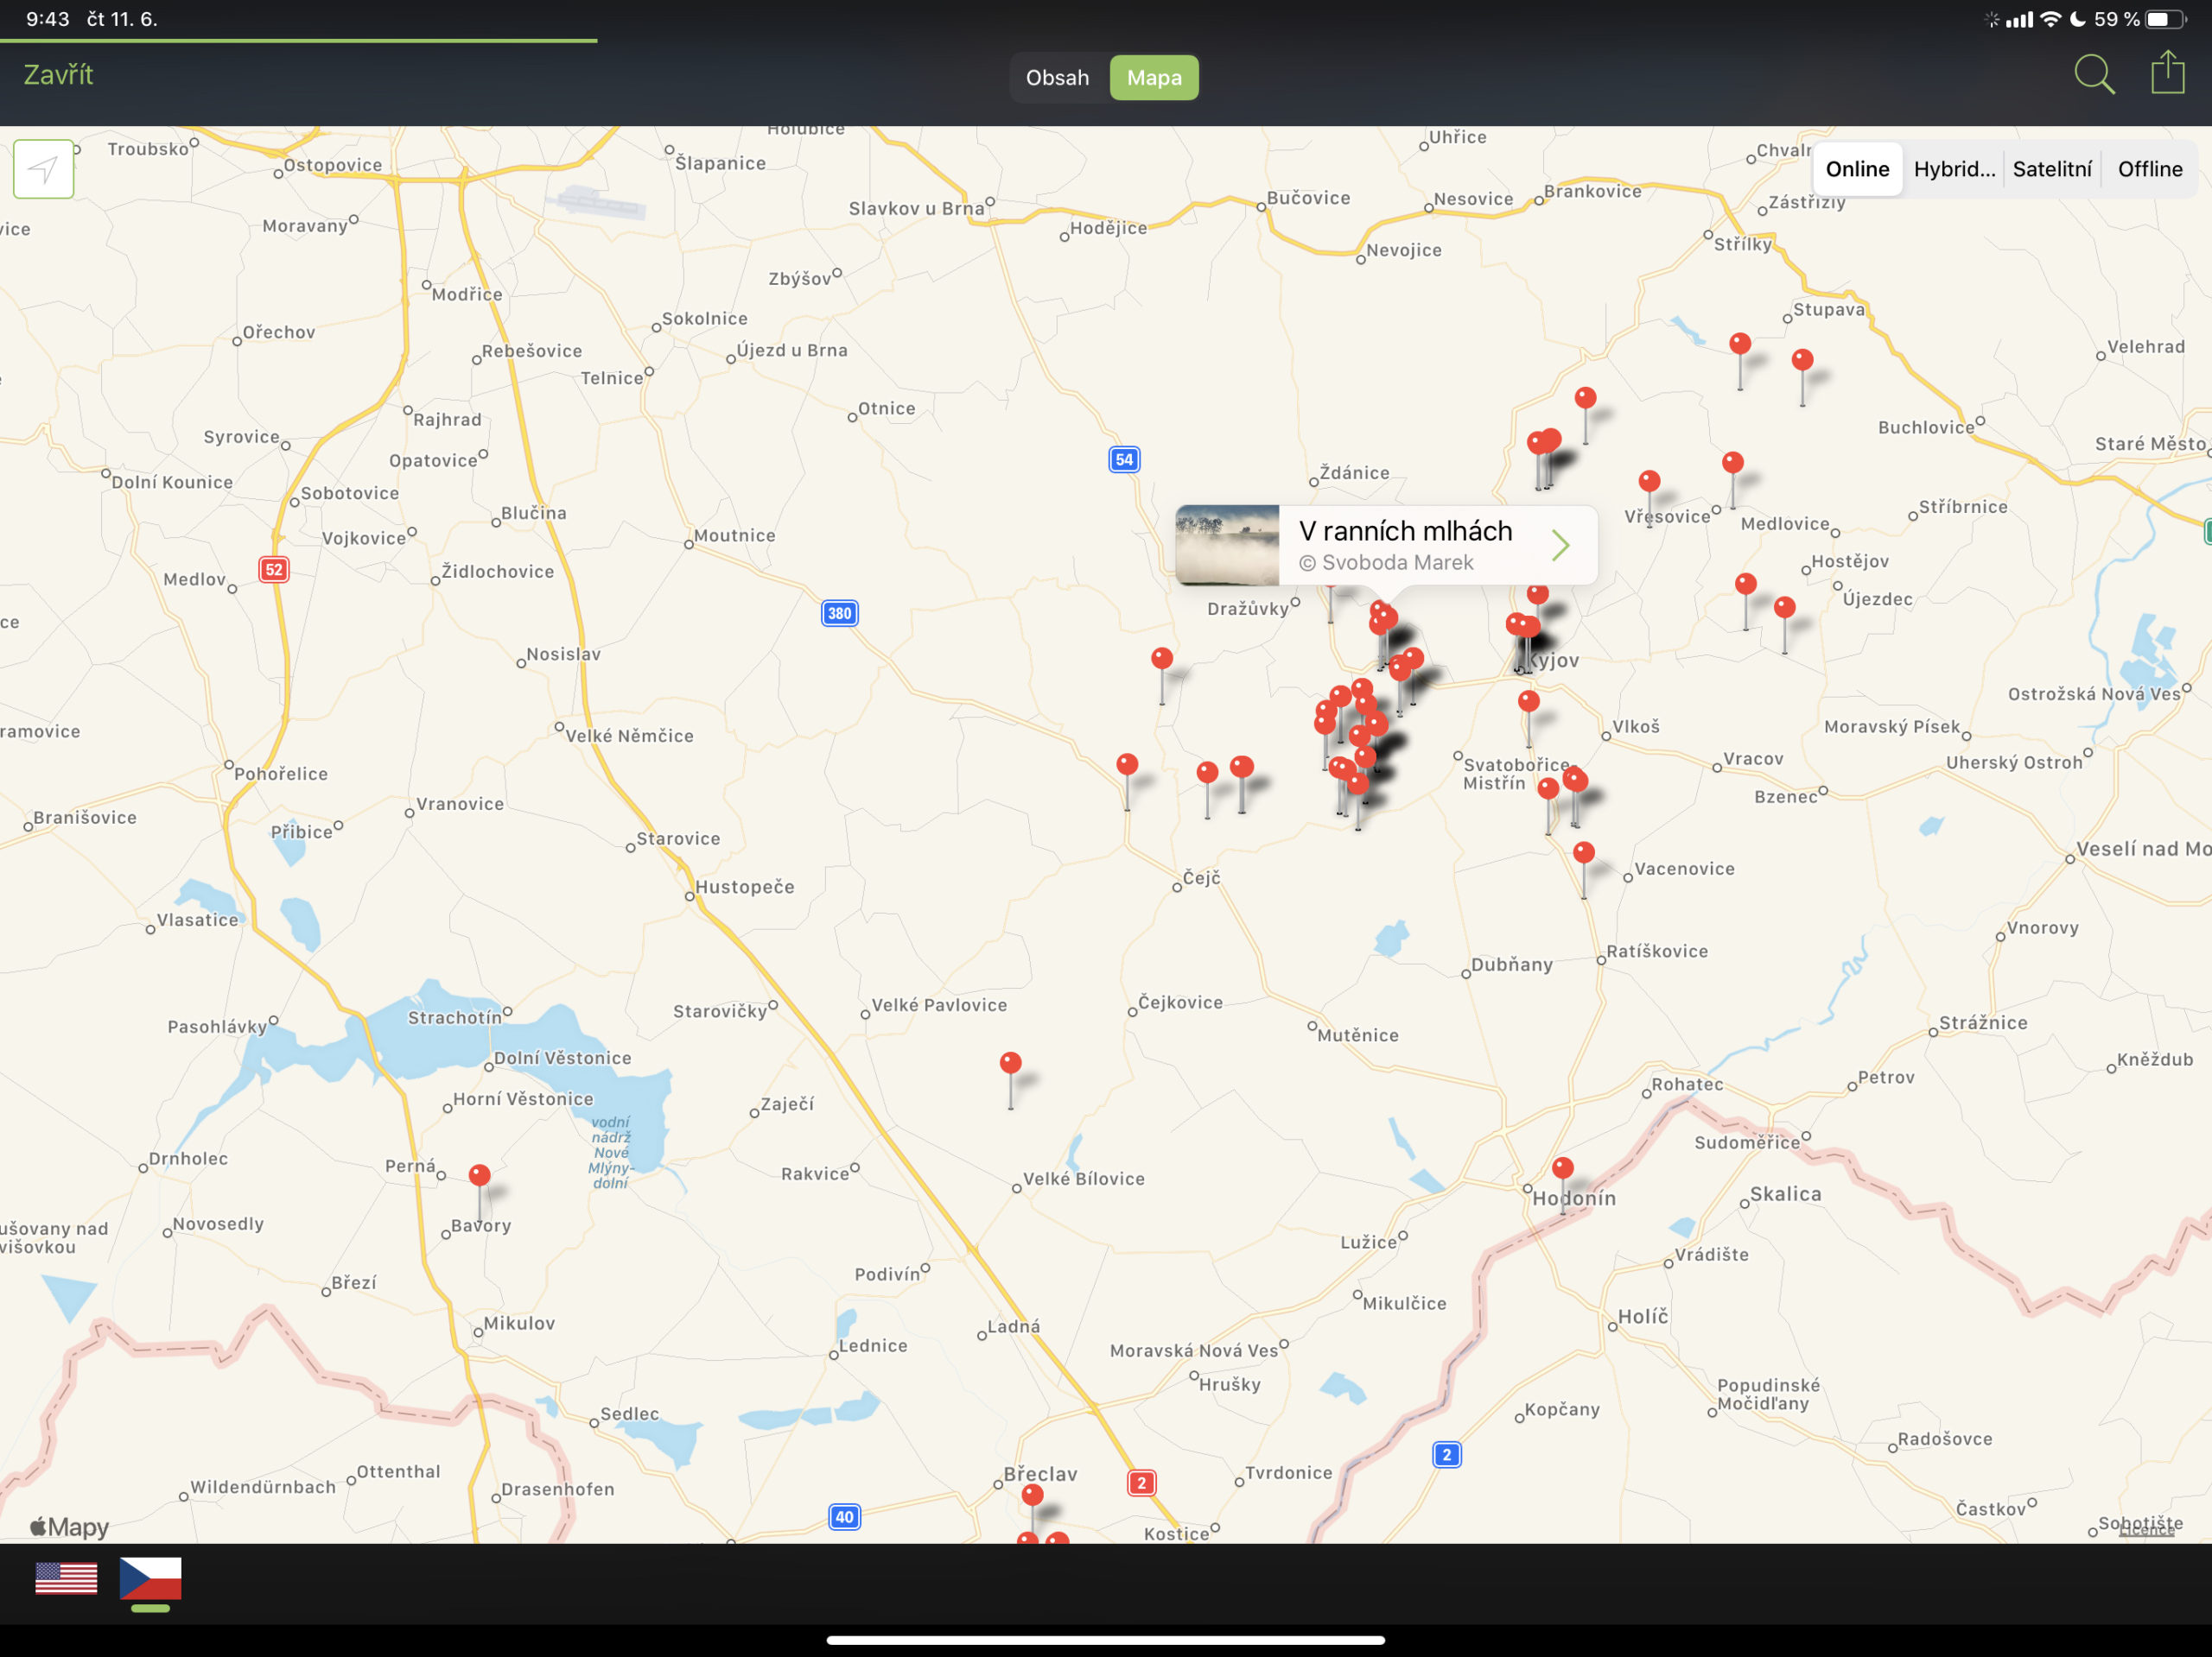Choose Satelitní map type

point(2051,169)
